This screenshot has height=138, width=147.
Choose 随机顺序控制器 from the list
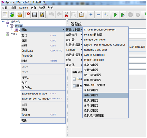[x=105, y=116]
